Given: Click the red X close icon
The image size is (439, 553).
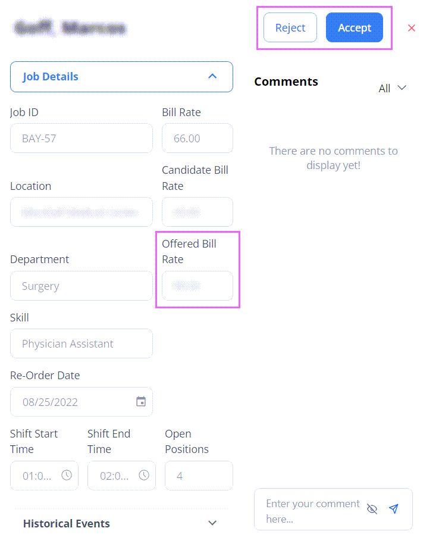Looking at the screenshot, I should 411,28.
